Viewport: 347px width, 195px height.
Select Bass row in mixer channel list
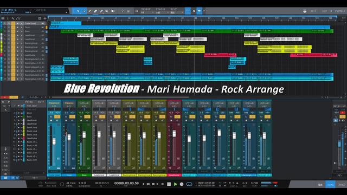coord(29,116)
